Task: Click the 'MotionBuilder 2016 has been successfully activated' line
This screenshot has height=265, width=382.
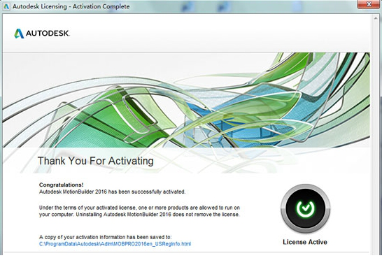Action: point(113,192)
